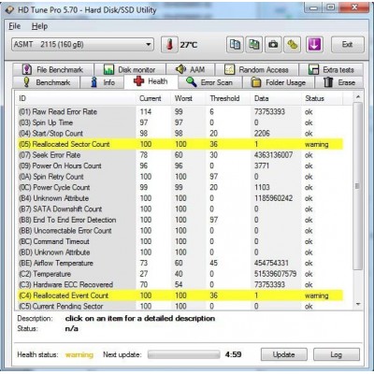Click the thermometer temperature icon
Screen dimensions: 374x374
169,45
